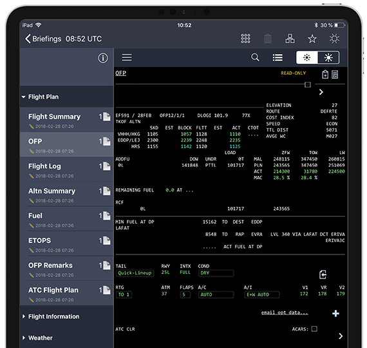Click the import data arrow icon
The image size is (367, 348).
click(x=323, y=275)
